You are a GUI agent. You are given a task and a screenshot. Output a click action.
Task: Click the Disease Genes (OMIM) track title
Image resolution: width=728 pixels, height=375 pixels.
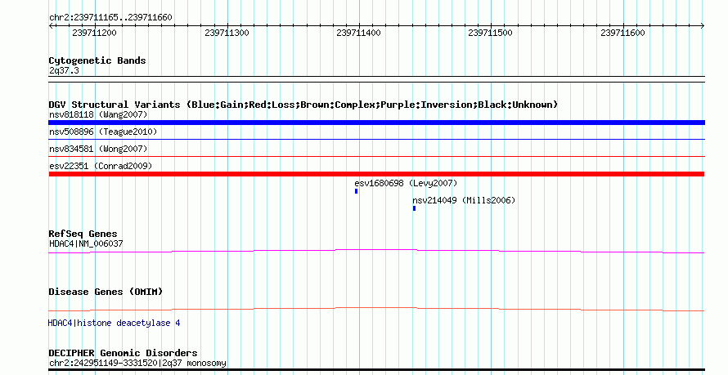[106, 292]
